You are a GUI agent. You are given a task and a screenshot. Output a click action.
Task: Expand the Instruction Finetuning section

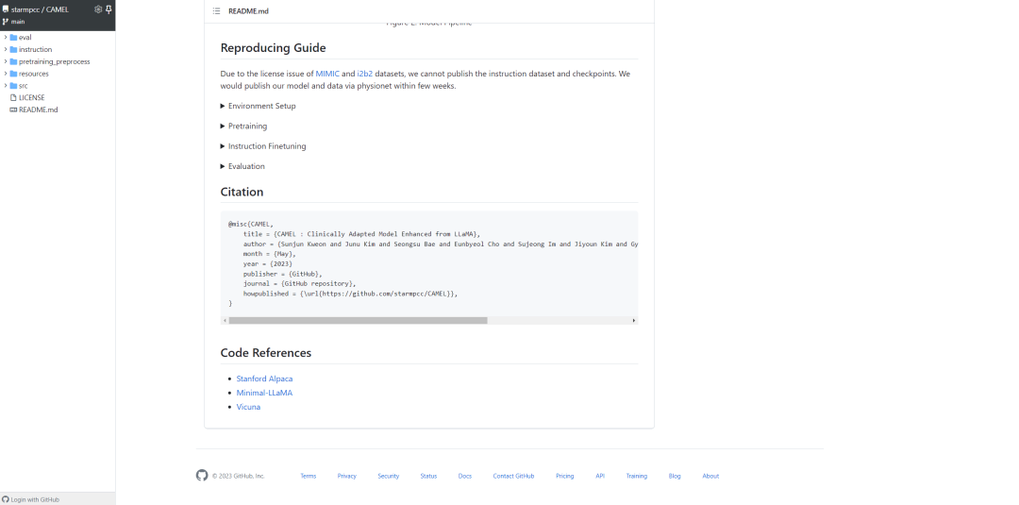[x=223, y=146]
